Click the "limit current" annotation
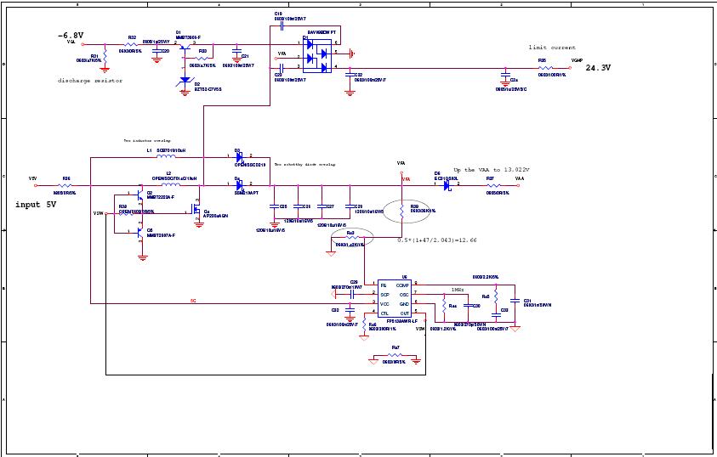The width and height of the screenshot is (717, 457). [x=551, y=48]
